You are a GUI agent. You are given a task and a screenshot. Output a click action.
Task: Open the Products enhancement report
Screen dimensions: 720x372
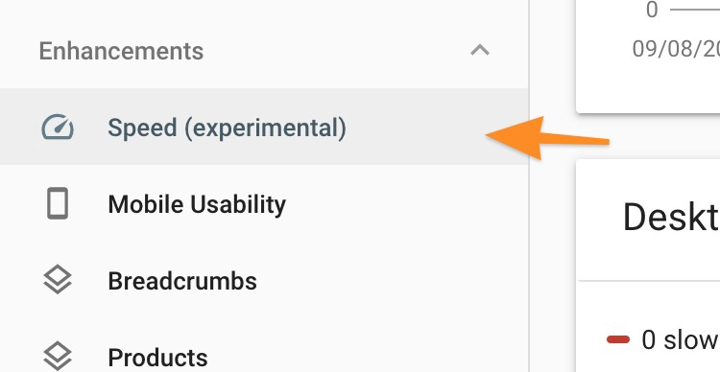(x=157, y=358)
